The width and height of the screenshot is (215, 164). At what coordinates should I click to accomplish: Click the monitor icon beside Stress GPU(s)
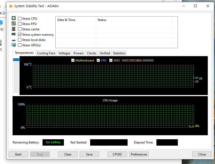pos(14,45)
